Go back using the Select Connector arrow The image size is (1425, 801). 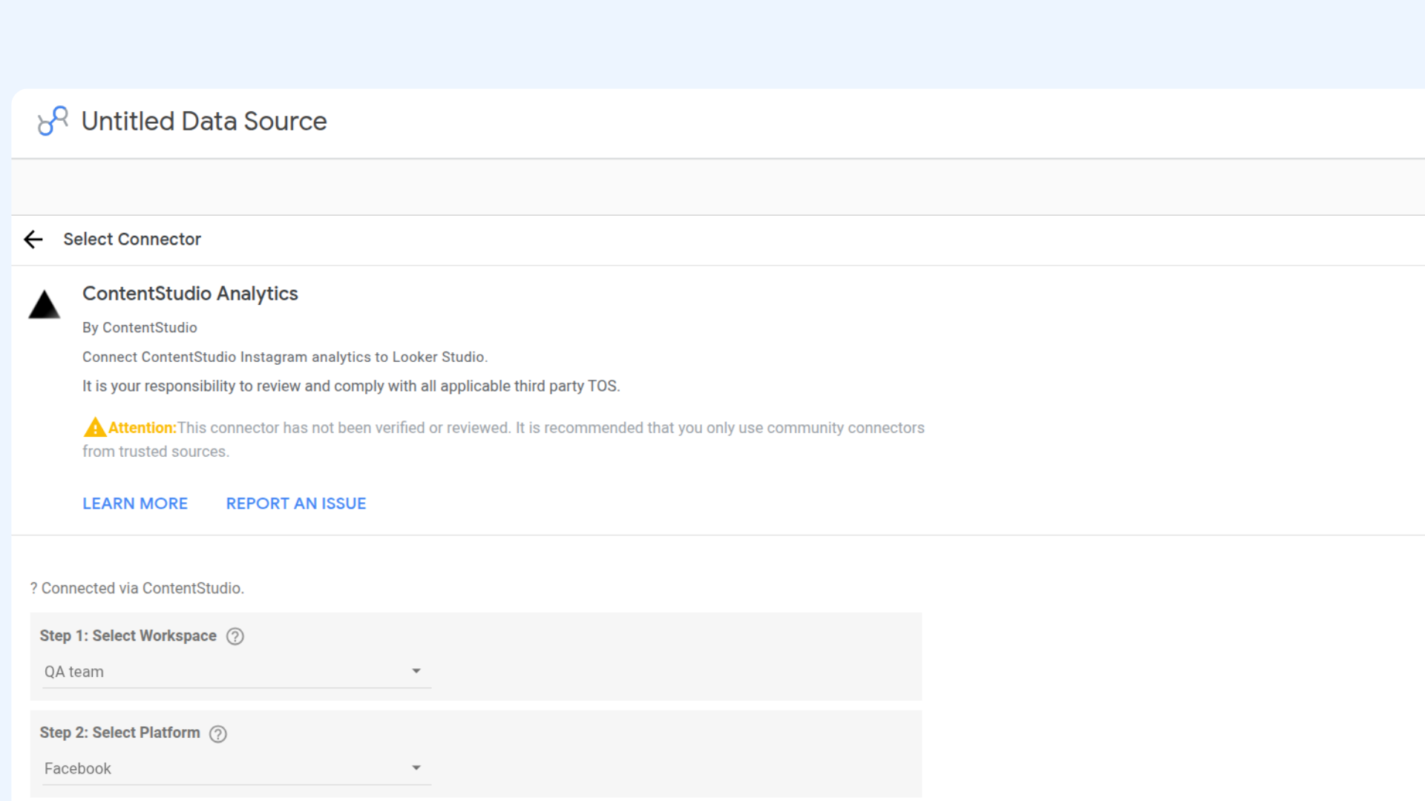[x=33, y=240]
